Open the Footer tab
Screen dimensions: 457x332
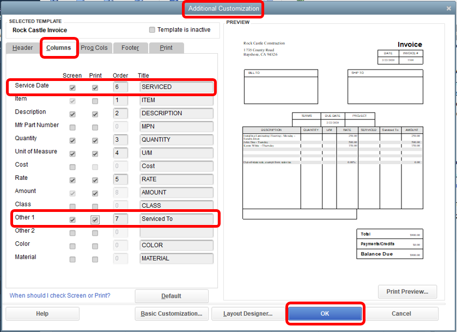coord(130,48)
